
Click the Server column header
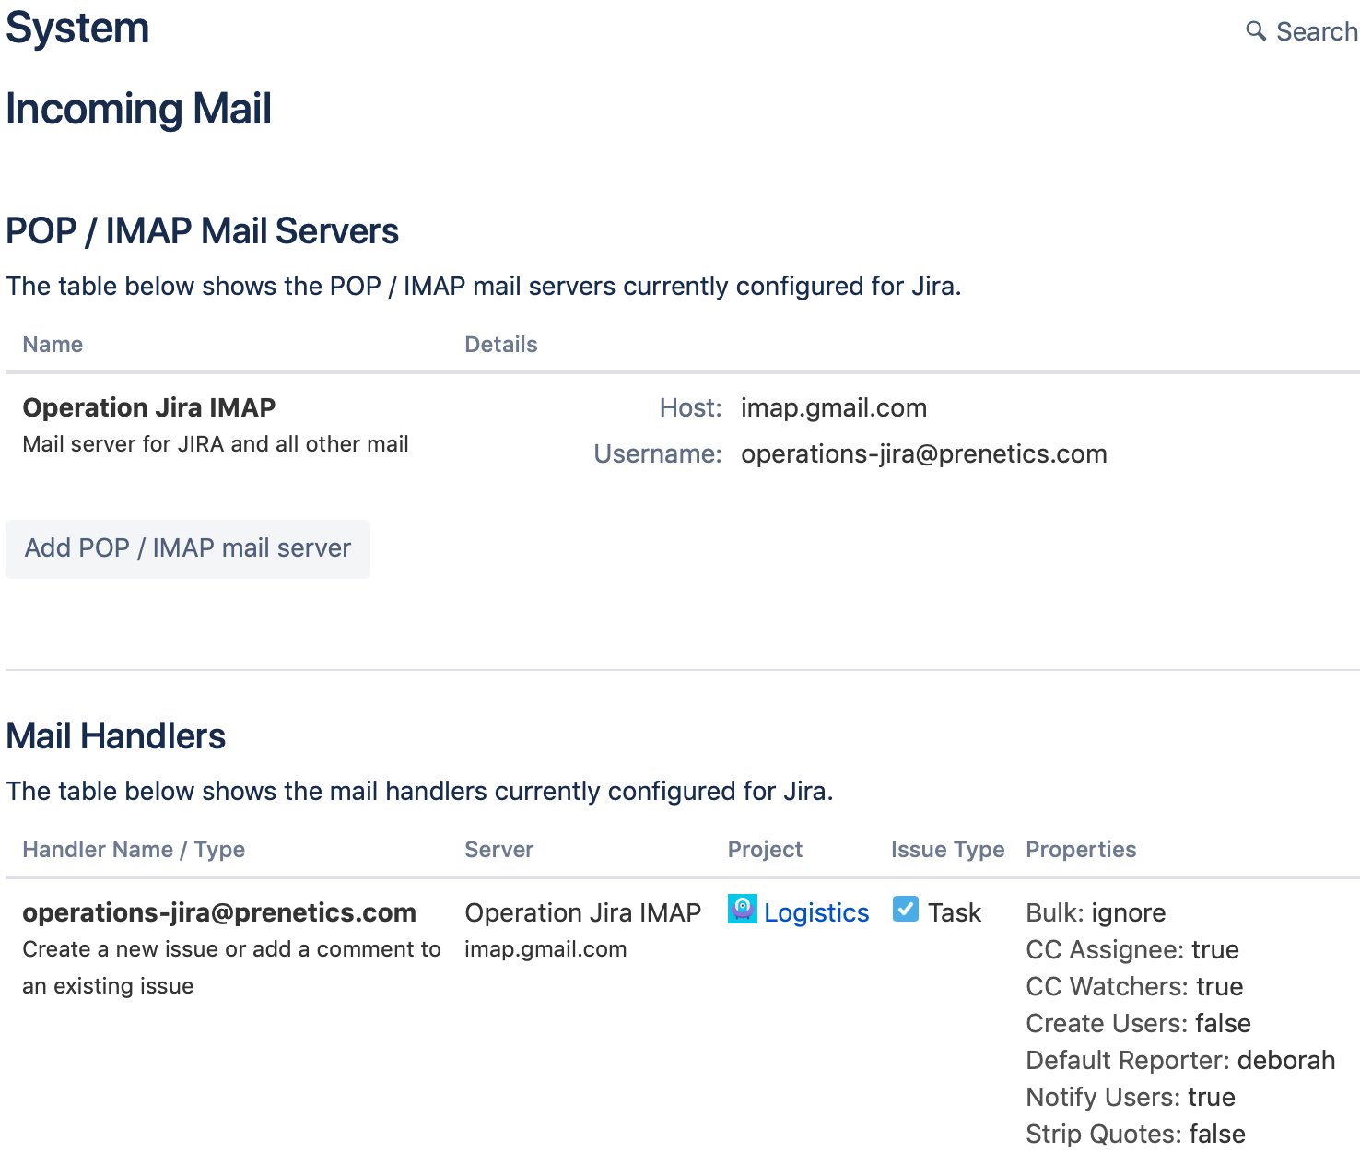click(498, 849)
